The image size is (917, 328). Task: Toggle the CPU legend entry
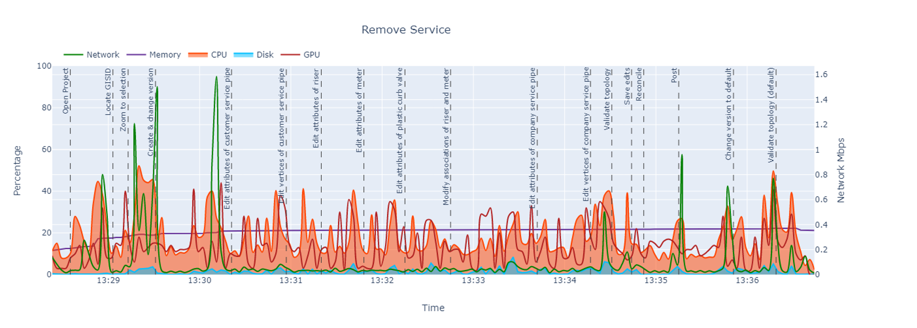[x=208, y=55]
